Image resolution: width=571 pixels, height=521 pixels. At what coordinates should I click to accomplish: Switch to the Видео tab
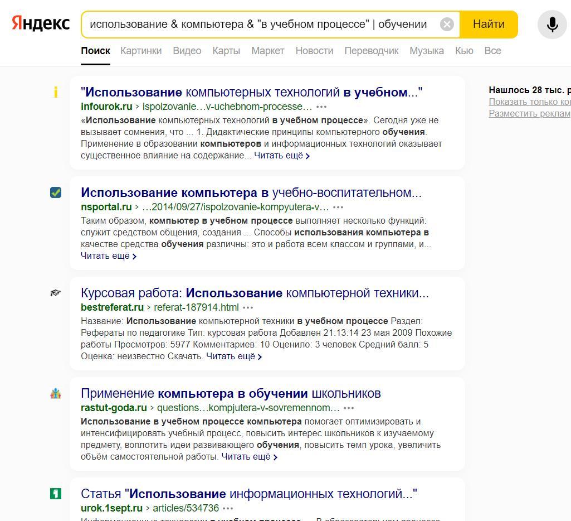click(187, 51)
